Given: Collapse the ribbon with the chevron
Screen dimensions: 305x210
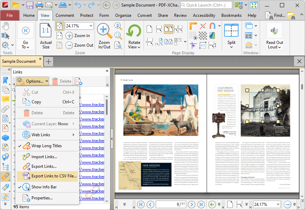Looking at the screenshot, I should [301, 15].
